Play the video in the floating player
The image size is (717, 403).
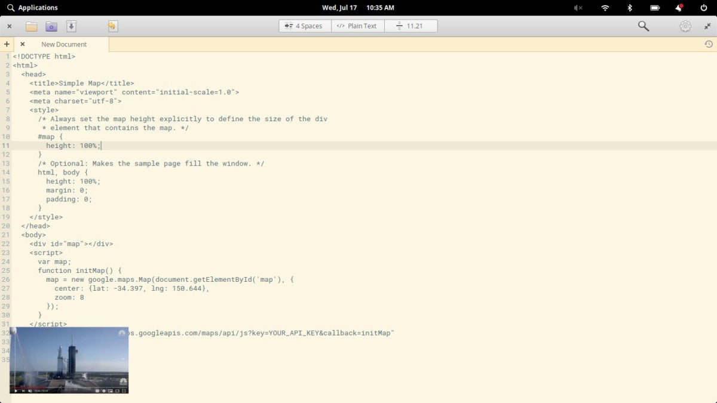[16, 391]
